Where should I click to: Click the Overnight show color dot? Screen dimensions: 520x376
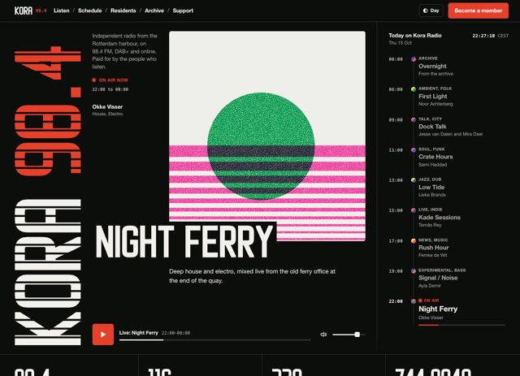(x=414, y=59)
